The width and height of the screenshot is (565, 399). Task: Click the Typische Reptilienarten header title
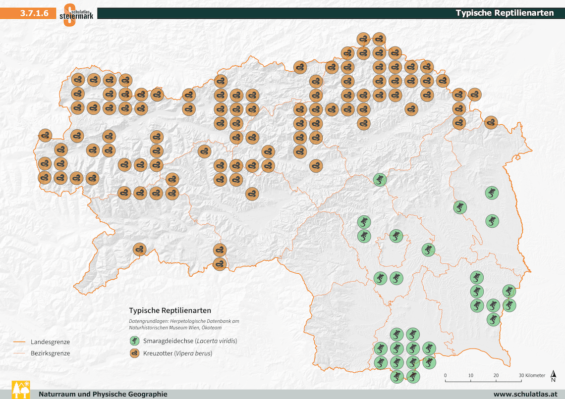[x=505, y=13]
